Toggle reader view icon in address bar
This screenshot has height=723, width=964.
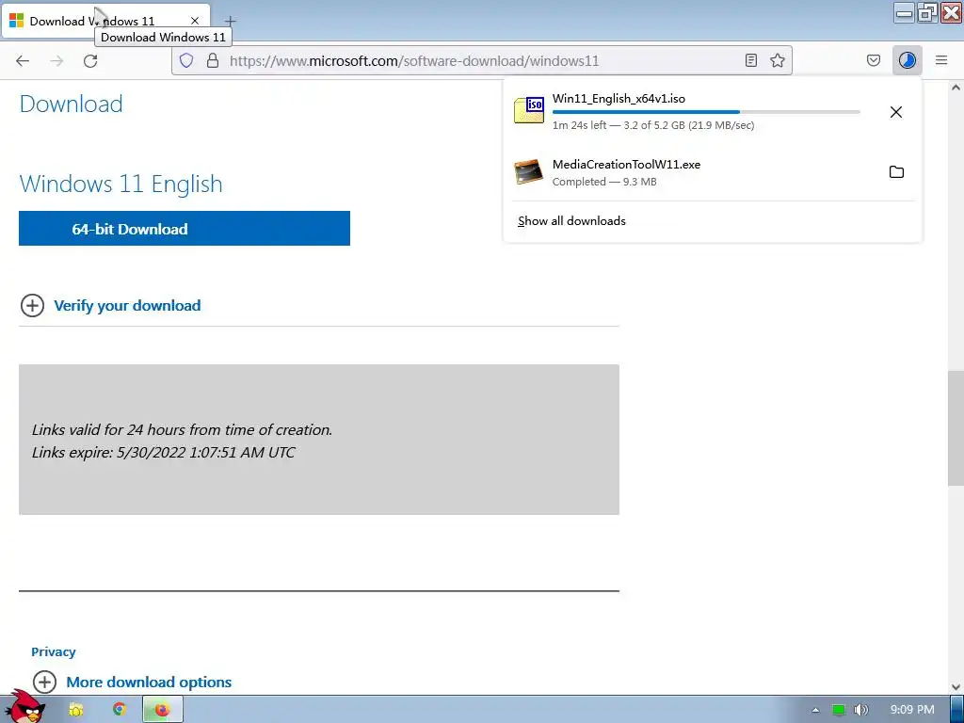750,60
